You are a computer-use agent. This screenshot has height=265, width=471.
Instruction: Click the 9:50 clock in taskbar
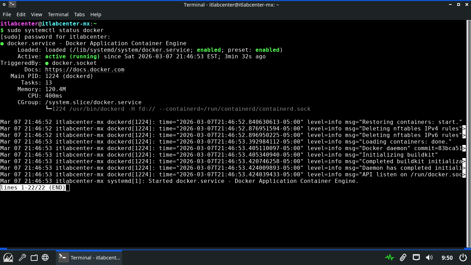(x=447, y=257)
